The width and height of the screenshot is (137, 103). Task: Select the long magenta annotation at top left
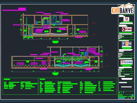(14, 10)
